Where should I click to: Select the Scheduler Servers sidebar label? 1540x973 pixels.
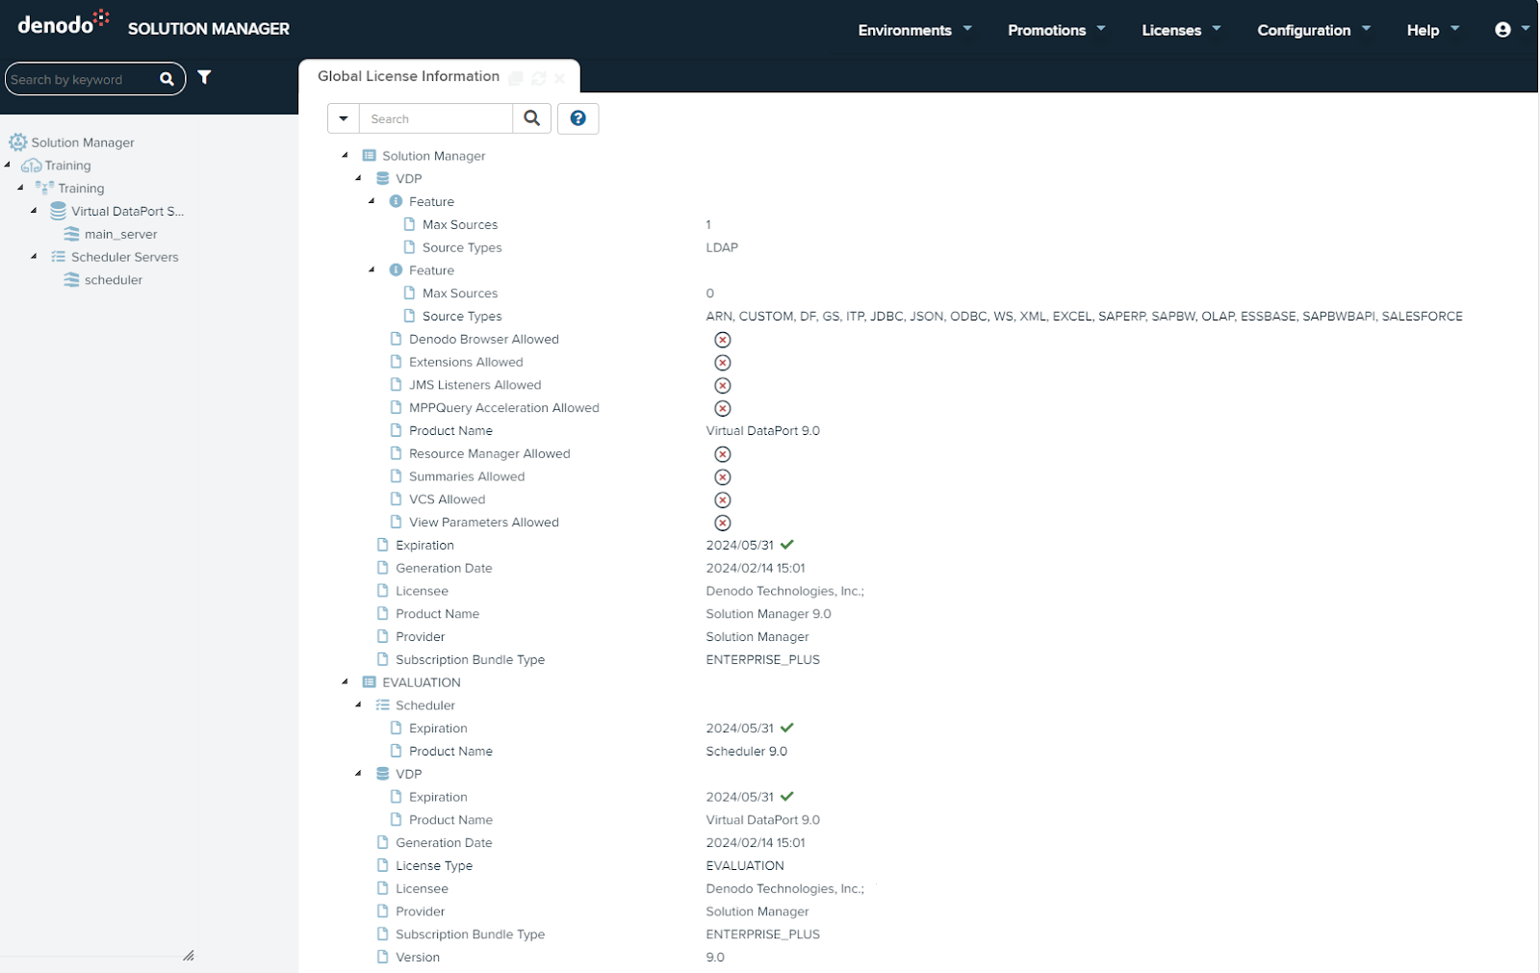point(125,257)
